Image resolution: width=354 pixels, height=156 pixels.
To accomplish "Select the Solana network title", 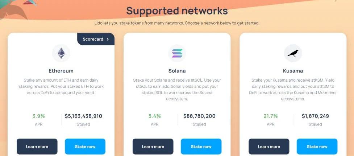I will [177, 71].
